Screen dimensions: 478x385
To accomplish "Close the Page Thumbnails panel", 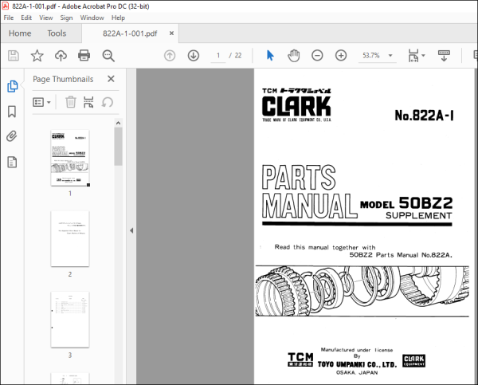I will point(111,79).
